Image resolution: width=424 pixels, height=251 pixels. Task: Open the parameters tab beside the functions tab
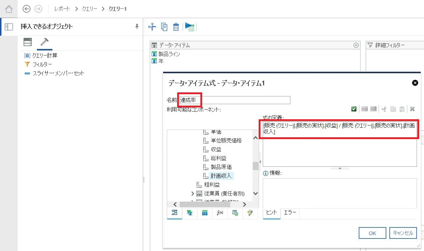(235, 213)
